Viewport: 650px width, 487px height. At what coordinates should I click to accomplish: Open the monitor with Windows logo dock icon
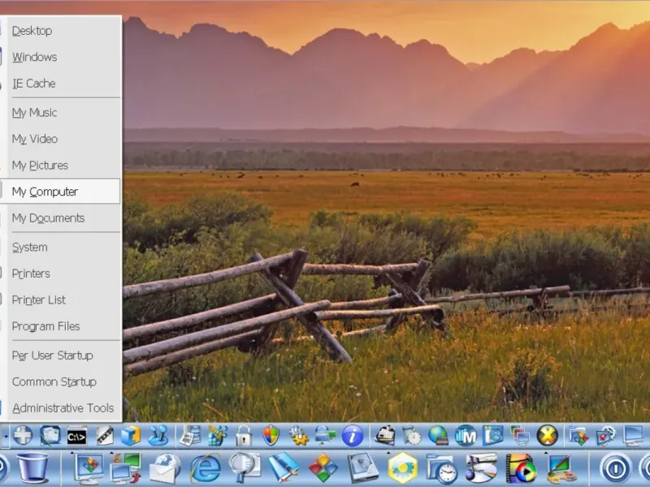(x=89, y=468)
